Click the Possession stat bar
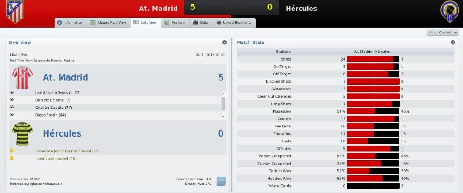 [373, 111]
